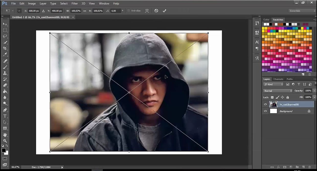Select the Lasso tool
Screen dimensions: 317x171
[5, 36]
